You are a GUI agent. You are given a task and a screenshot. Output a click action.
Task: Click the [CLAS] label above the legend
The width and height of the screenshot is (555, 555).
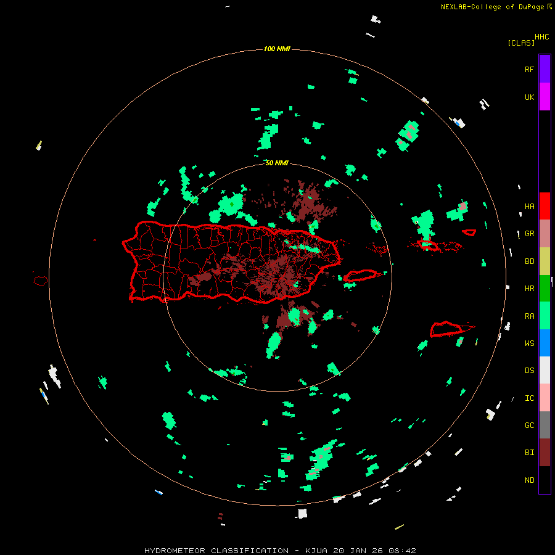click(521, 43)
